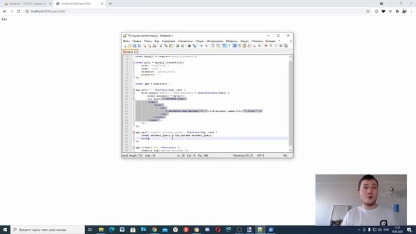Open the notification center in the tray
The image size is (416, 234).
coord(409,229)
